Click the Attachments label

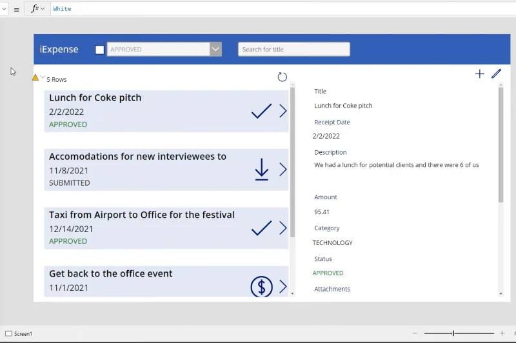tap(332, 289)
